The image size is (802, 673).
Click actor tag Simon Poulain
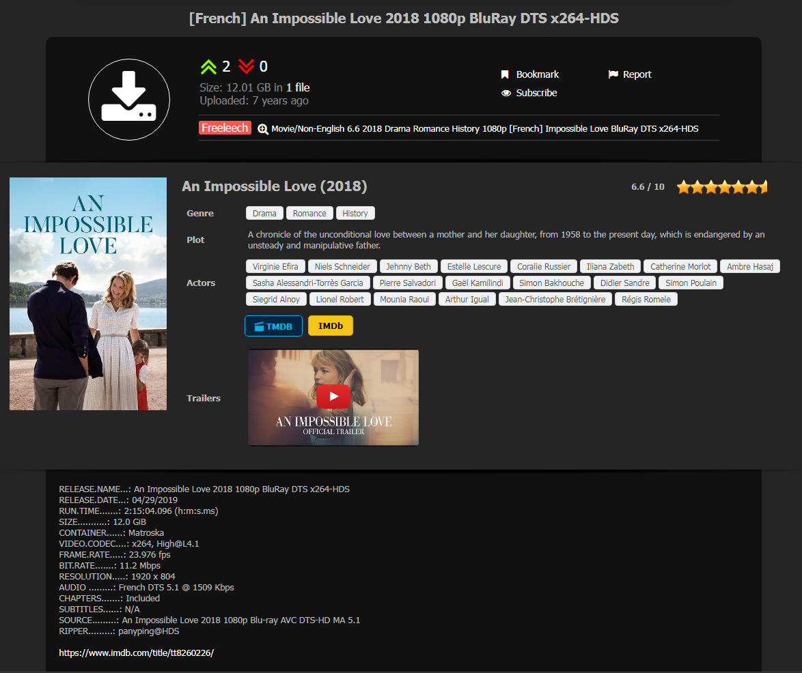tap(691, 283)
